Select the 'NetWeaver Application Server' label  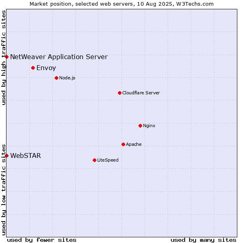pyautogui.click(x=59, y=57)
